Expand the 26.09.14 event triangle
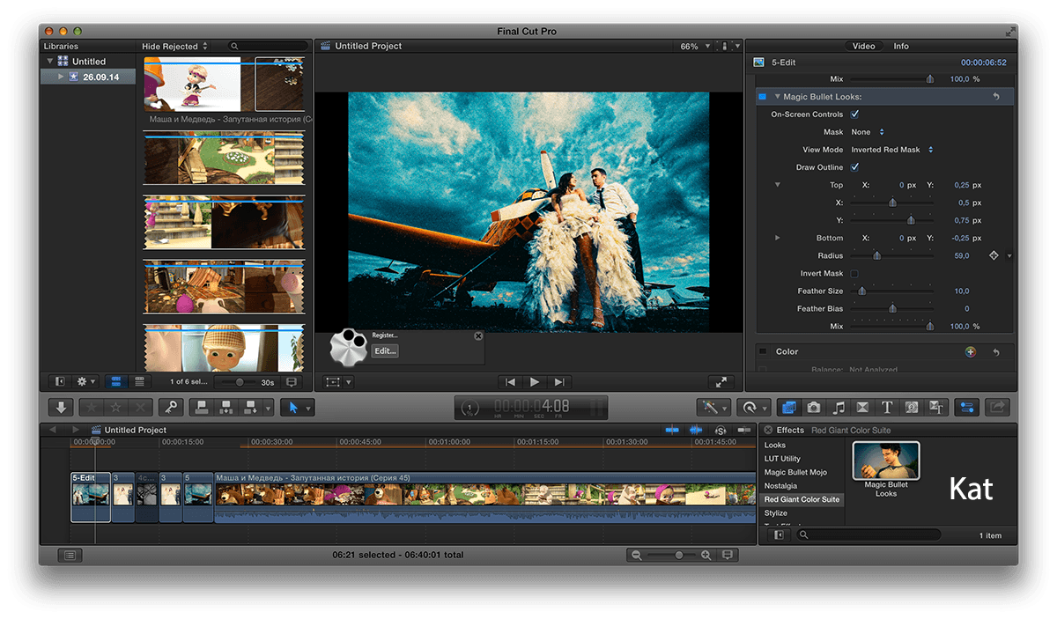Screen dimensions: 1057x619 click(x=62, y=77)
